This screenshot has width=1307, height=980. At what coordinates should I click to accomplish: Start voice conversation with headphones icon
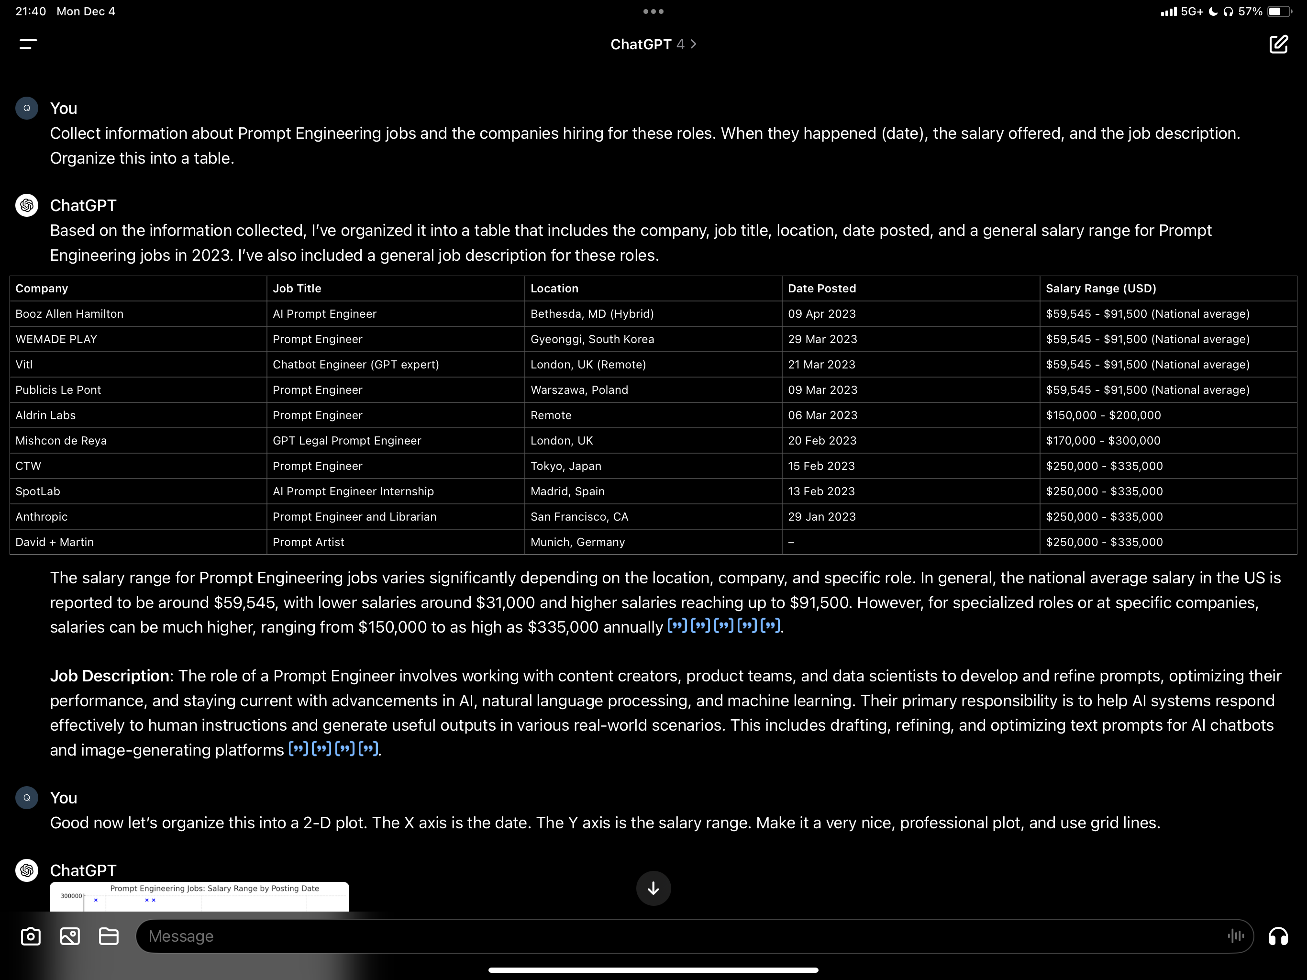point(1278,936)
